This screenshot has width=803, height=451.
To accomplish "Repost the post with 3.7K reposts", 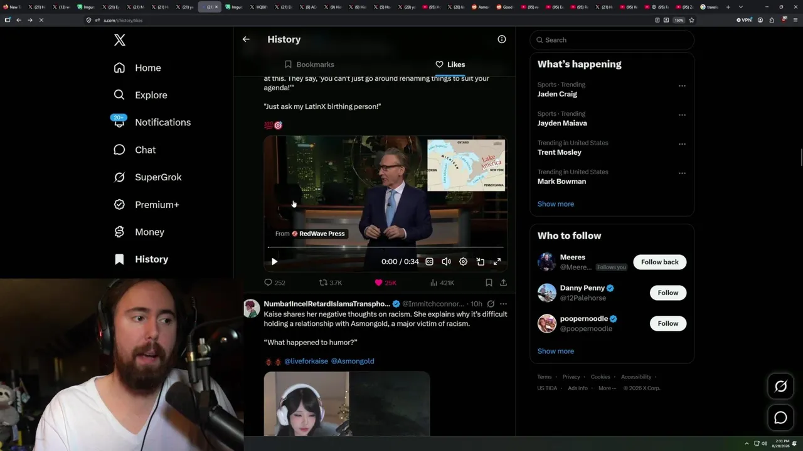I will (x=331, y=283).
